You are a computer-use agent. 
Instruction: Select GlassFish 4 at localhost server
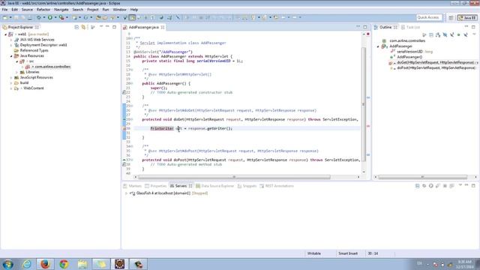163,193
